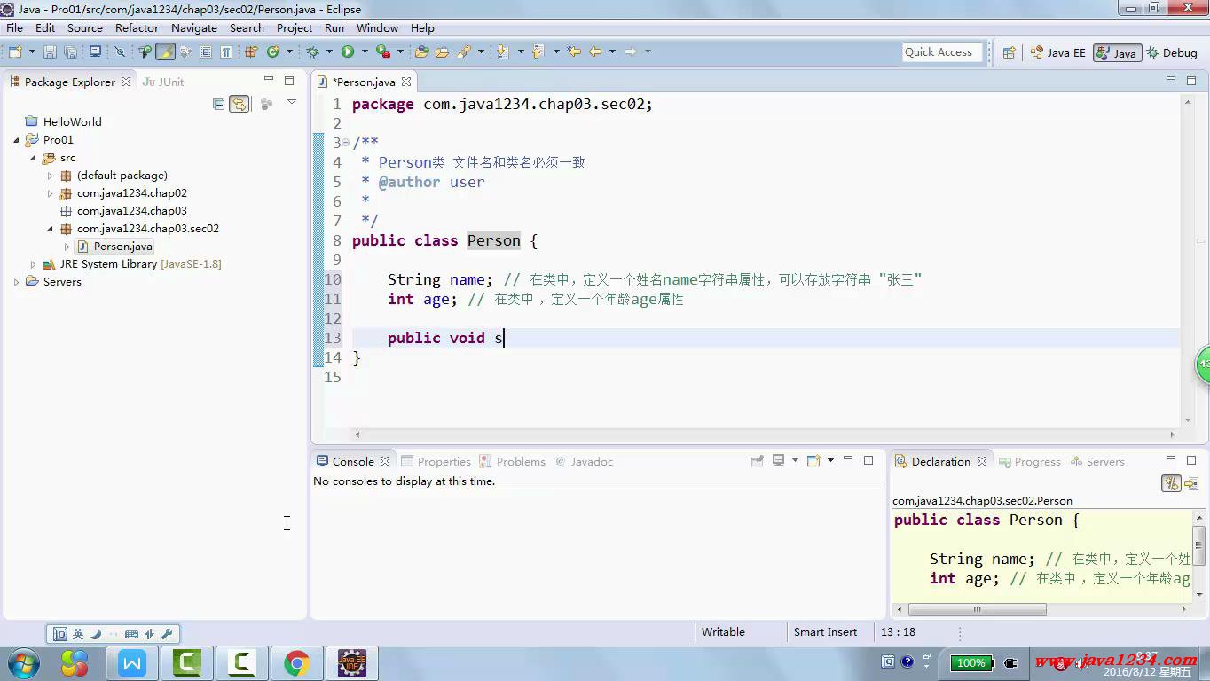Open the Debug configurations dropdown arrow
The image size is (1210, 681).
click(328, 52)
